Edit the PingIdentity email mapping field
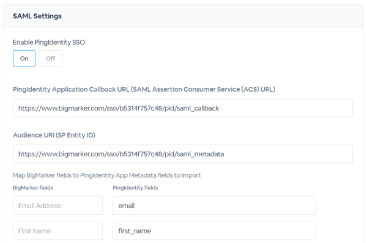 pos(214,206)
